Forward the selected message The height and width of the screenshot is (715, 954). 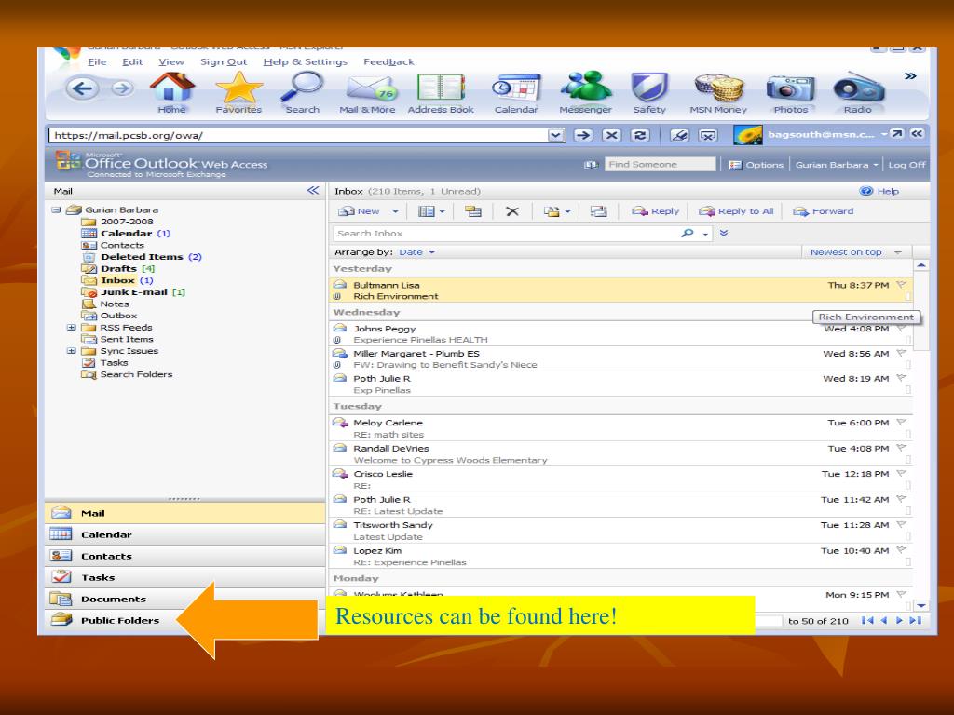(x=824, y=211)
